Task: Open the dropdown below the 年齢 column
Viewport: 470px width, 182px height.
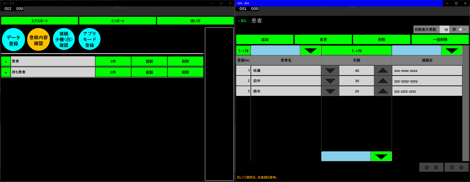Action: point(381,157)
